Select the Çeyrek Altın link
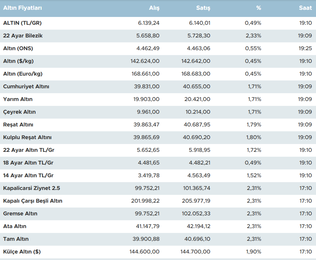Screen dimensions: 316x260 pos(19,112)
